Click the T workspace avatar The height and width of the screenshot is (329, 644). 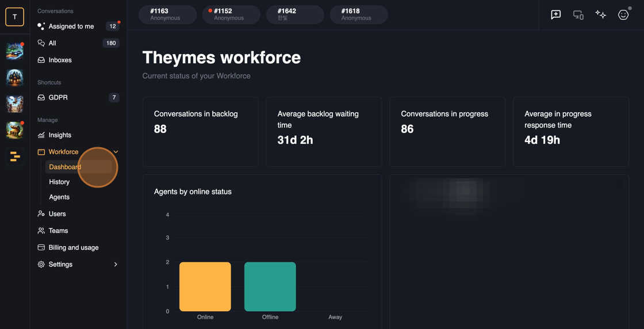click(x=15, y=17)
